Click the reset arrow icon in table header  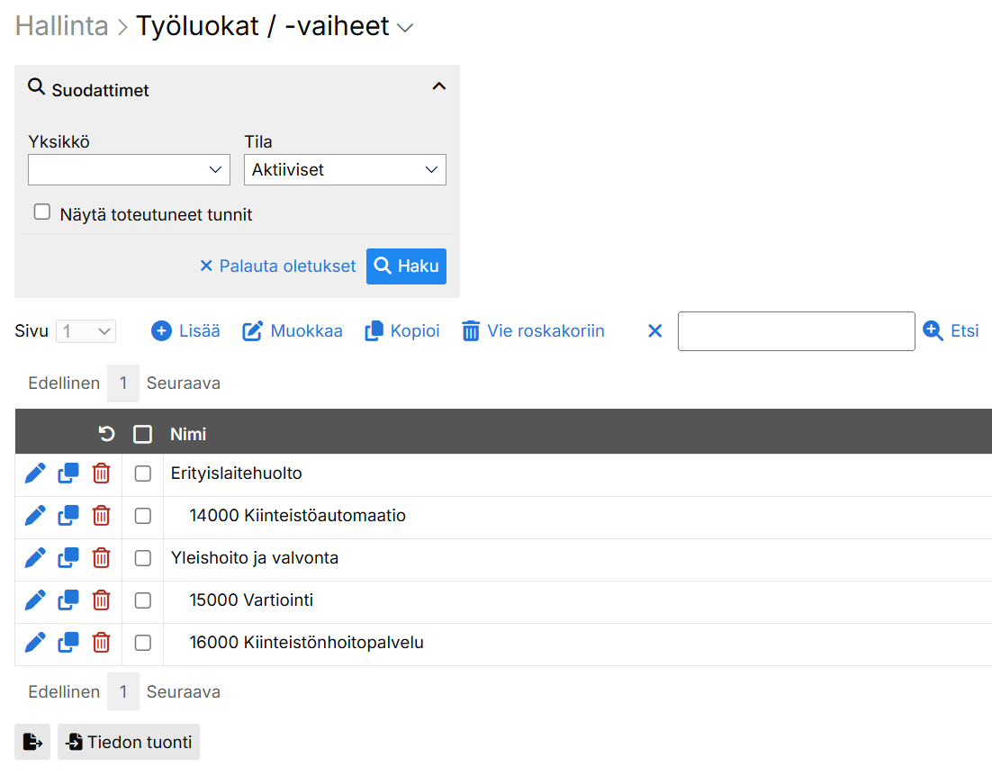pyautogui.click(x=106, y=434)
